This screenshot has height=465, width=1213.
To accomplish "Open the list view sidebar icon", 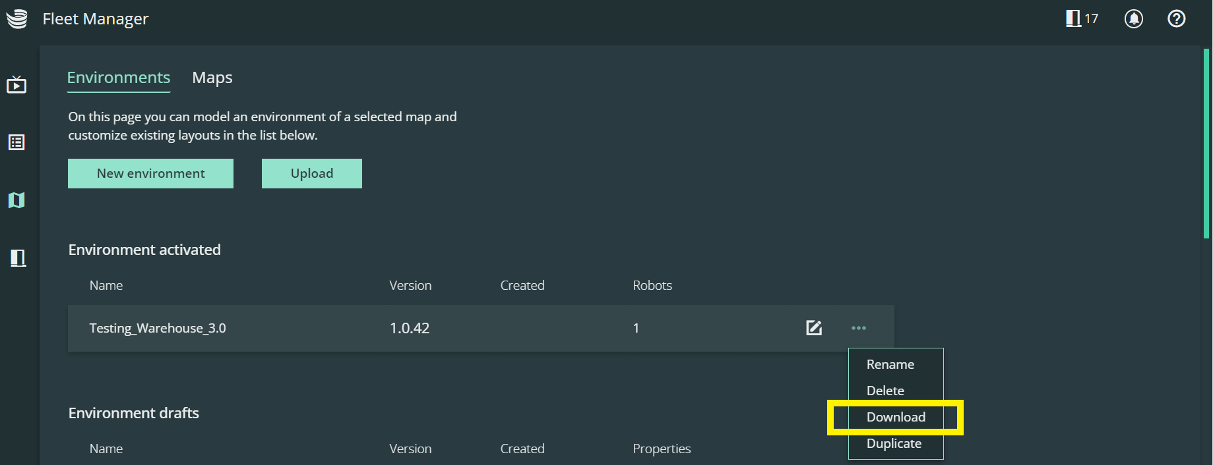I will (x=16, y=142).
